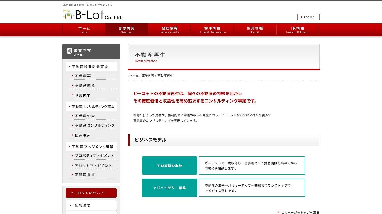Select 不動産マネジメント事業 sidebar heading
The height and width of the screenshot is (214, 382).
pyautogui.click(x=91, y=147)
